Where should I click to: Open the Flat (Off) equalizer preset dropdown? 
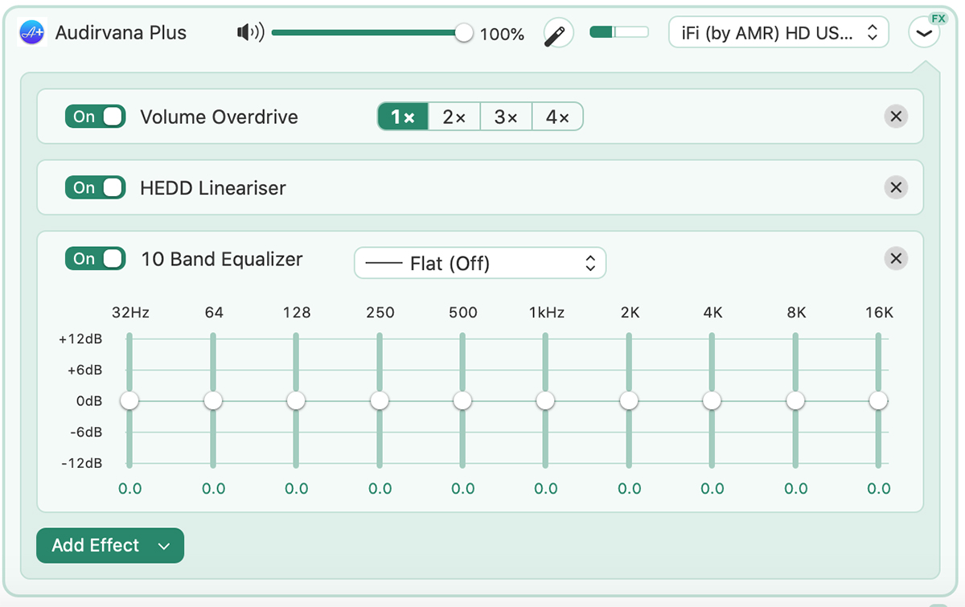click(480, 263)
